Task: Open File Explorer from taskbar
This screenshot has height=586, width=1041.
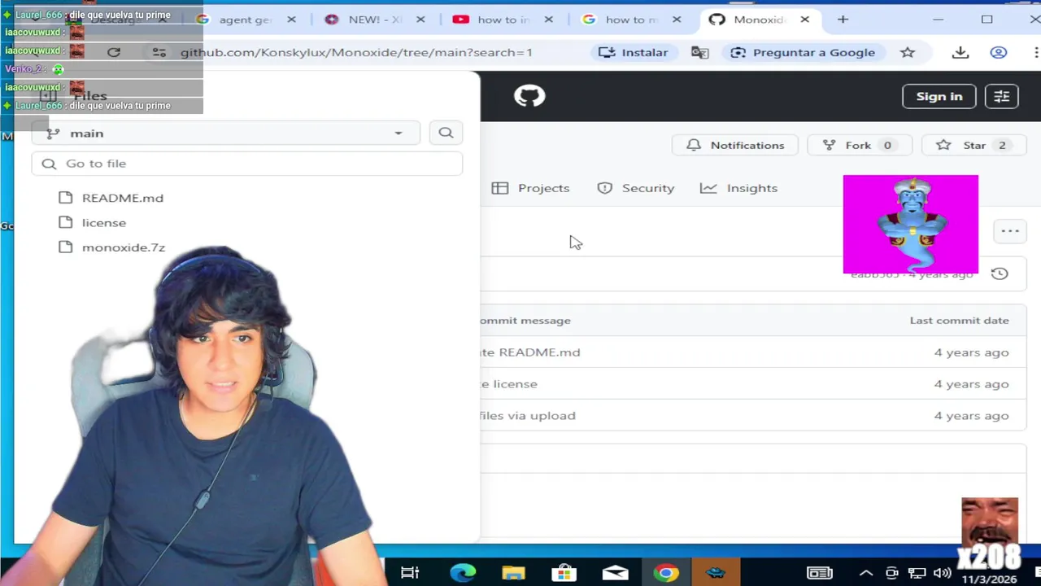Action: click(x=513, y=573)
